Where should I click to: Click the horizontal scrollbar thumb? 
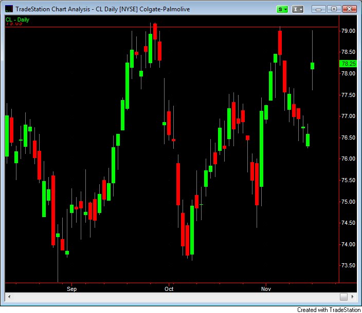pos(343,297)
